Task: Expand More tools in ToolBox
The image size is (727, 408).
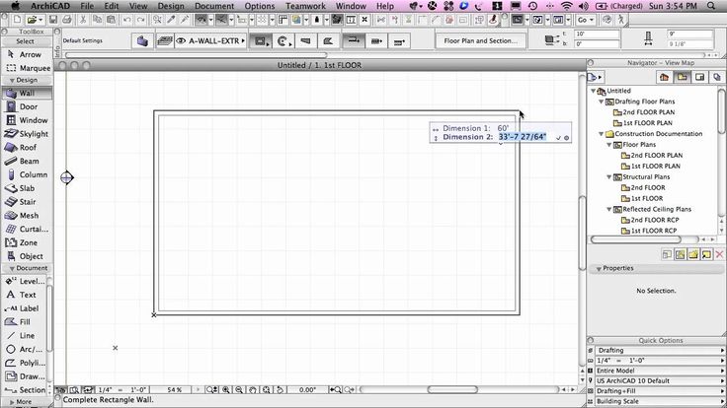Action: pyautogui.click(x=23, y=402)
